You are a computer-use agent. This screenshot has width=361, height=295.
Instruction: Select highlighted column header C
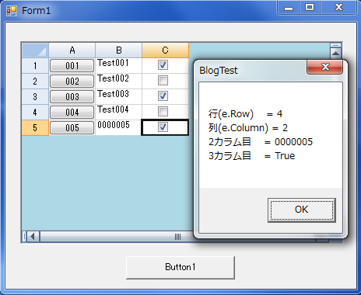[166, 50]
